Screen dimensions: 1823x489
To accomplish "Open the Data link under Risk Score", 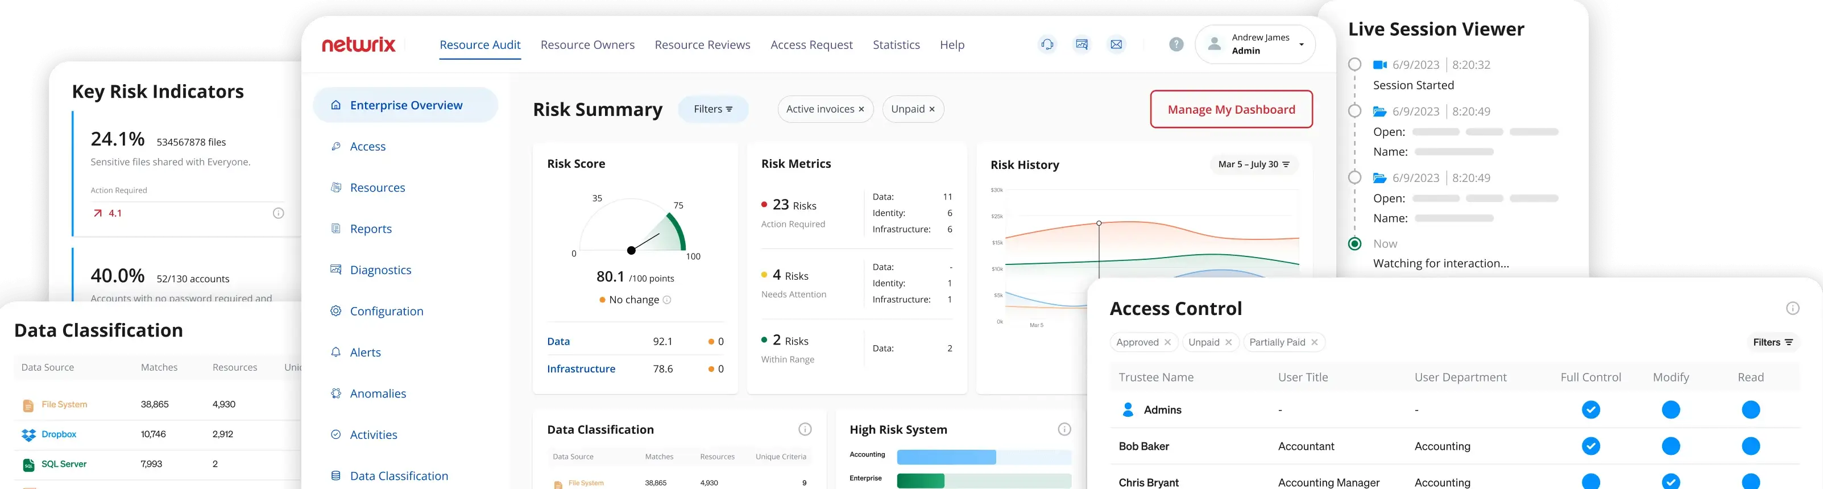I will tap(558, 341).
